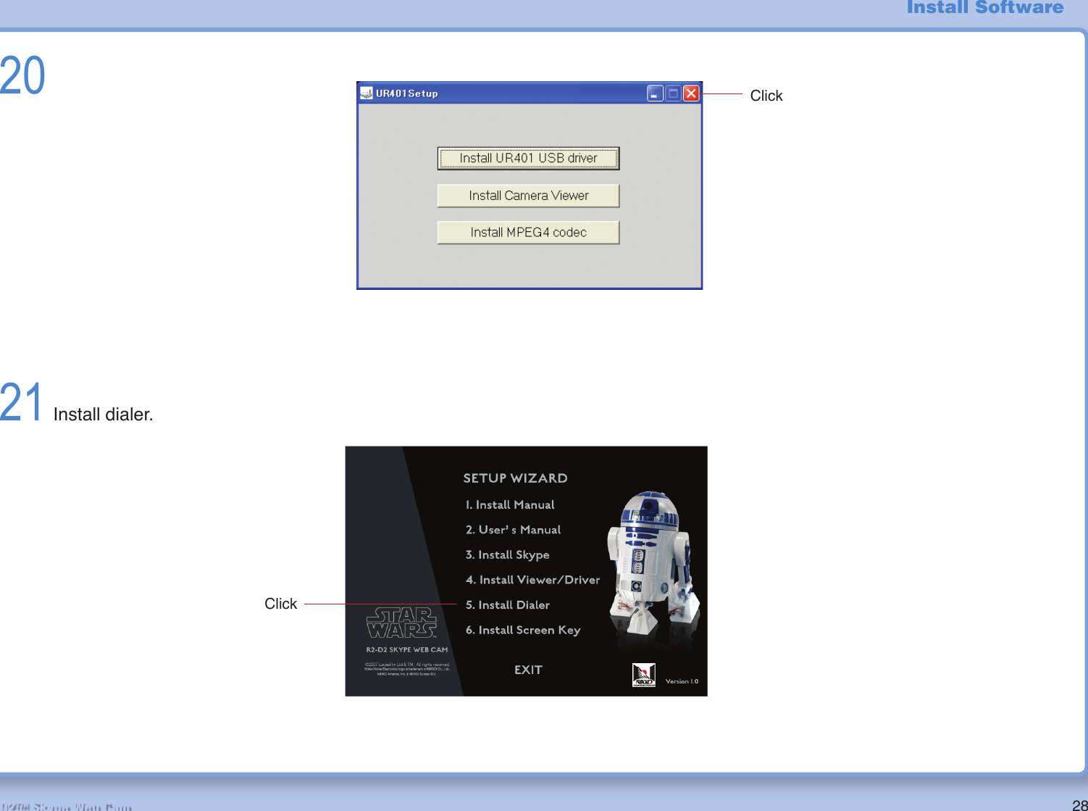This screenshot has height=811, width=1088.
Task: Close the UR401Setup window
Action: (x=691, y=93)
